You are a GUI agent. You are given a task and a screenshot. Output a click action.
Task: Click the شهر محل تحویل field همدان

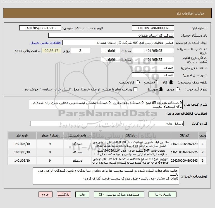pyautogui.click(x=153, y=75)
